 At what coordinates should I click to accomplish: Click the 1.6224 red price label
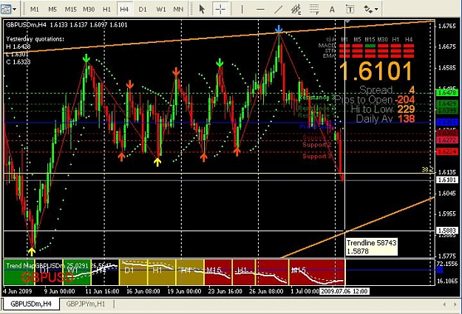tap(446, 151)
